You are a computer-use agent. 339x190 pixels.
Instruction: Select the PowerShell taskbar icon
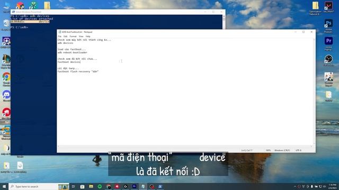point(160,186)
